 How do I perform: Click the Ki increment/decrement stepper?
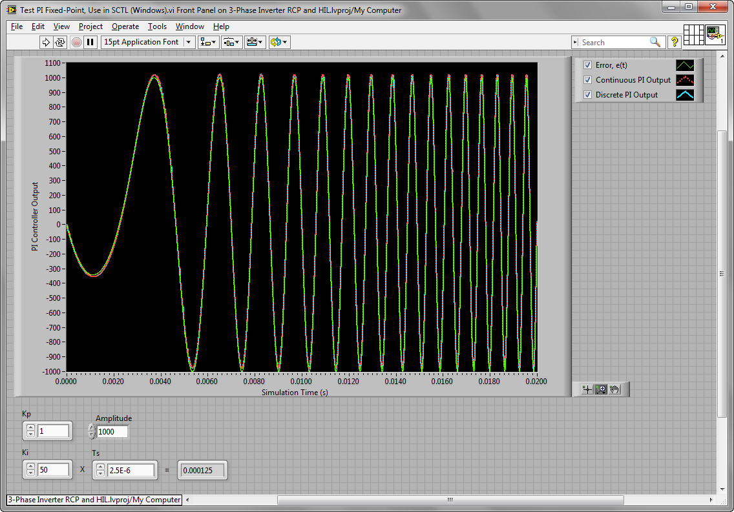click(x=30, y=469)
